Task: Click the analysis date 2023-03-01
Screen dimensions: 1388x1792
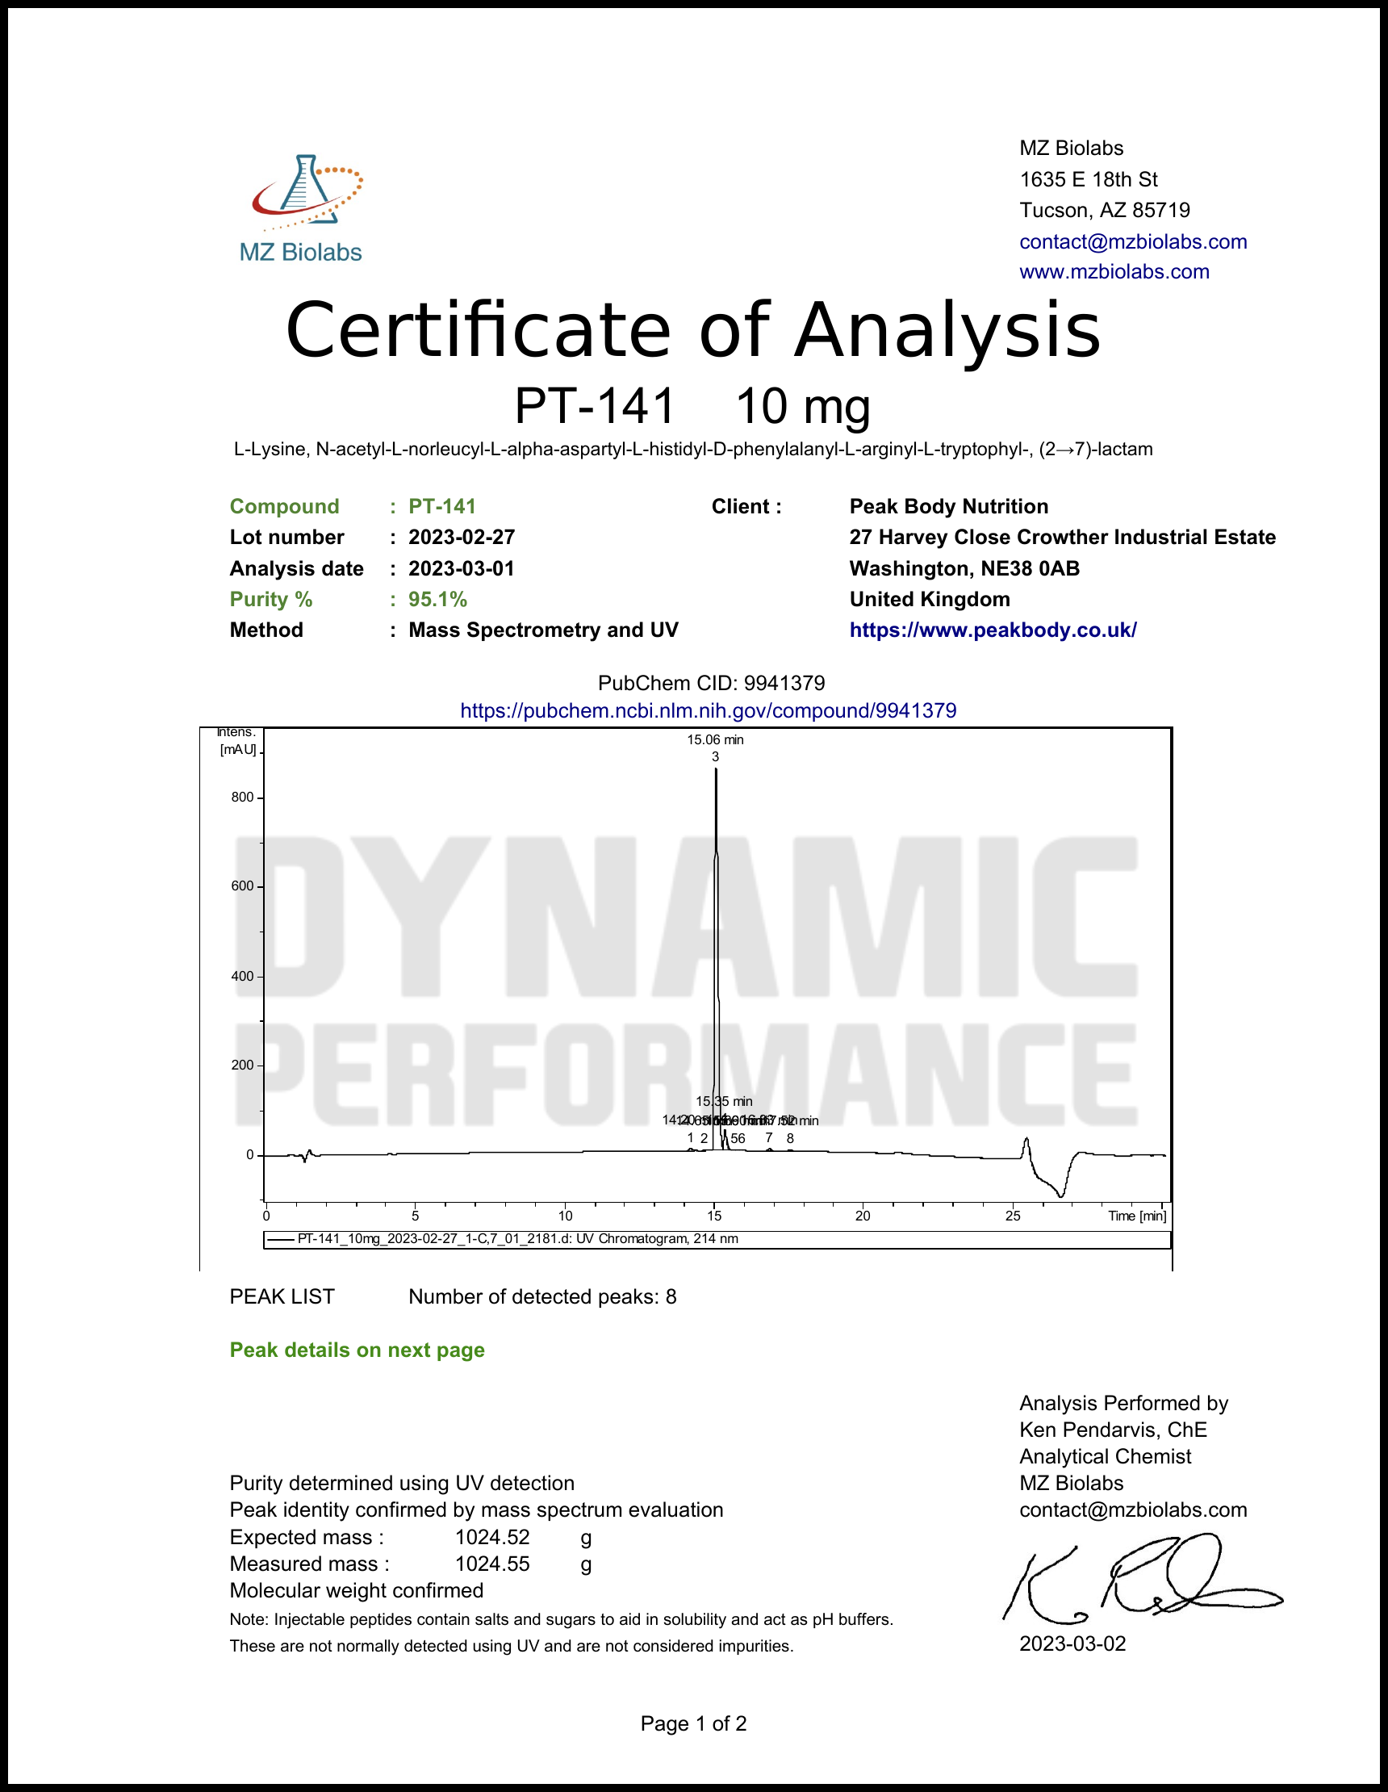Action: click(461, 568)
